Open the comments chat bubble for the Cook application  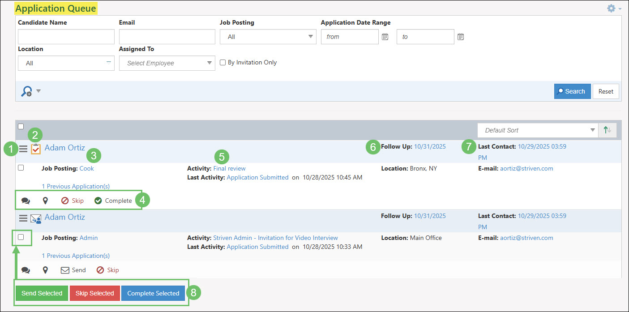click(26, 200)
